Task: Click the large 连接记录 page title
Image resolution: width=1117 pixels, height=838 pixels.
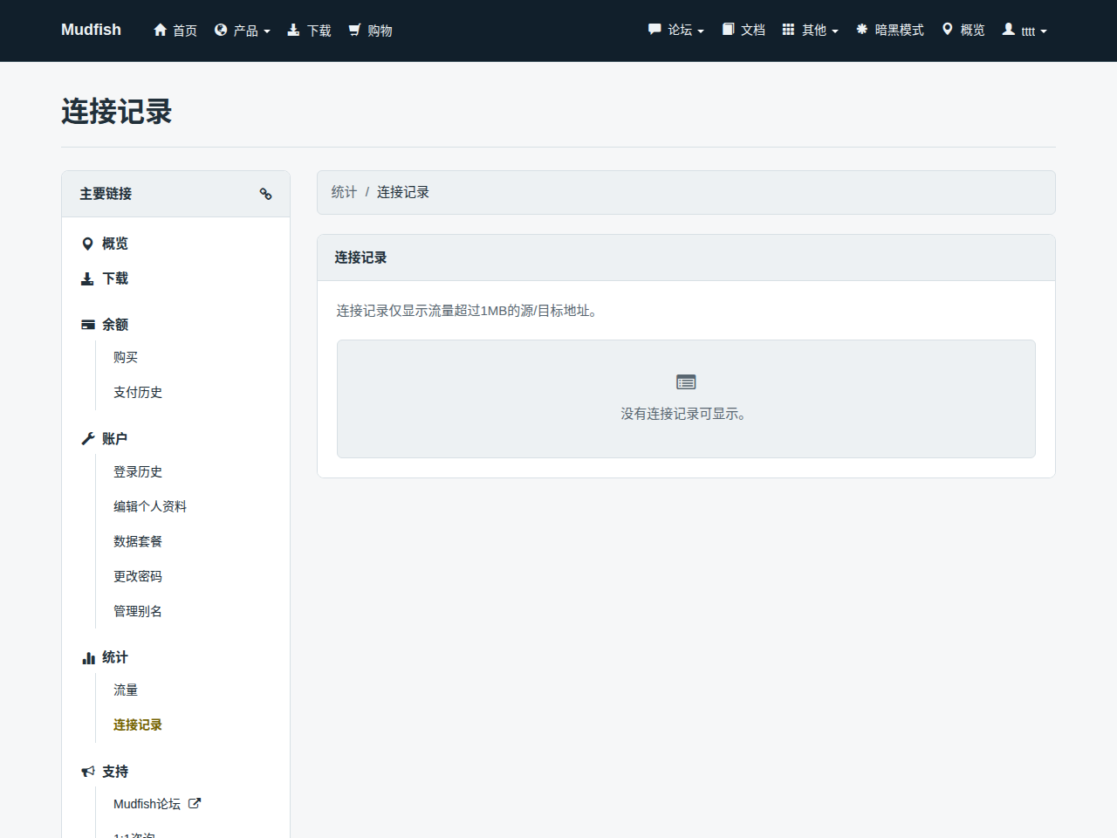Action: point(117,112)
